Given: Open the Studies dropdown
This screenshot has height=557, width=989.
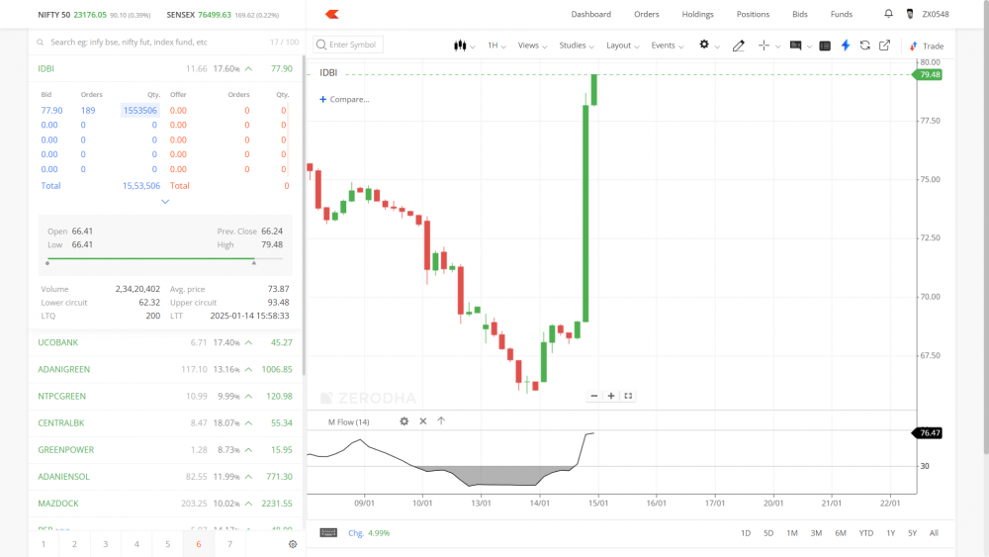Looking at the screenshot, I should click(577, 46).
